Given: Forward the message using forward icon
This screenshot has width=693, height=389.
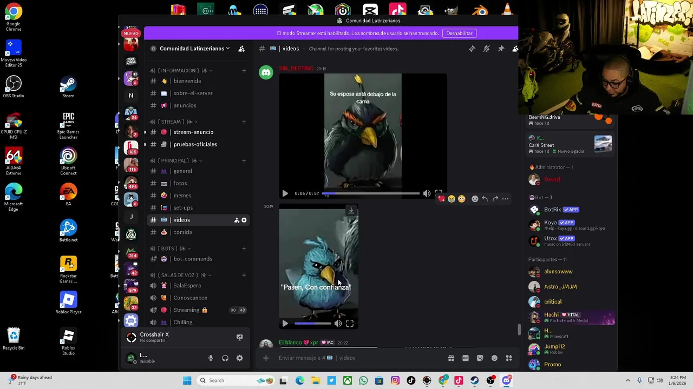Looking at the screenshot, I should (x=495, y=199).
